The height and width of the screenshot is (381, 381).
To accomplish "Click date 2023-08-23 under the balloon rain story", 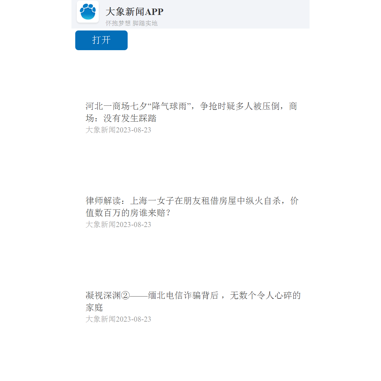I will point(133,130).
